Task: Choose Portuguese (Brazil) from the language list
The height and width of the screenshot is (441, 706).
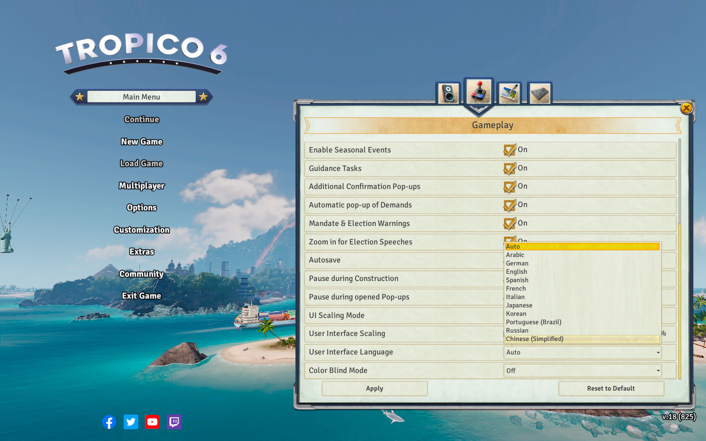Action: [582, 322]
